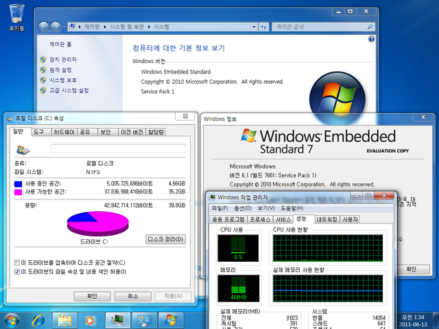
Task: Click the shield icon beside 원격 설정
Action: click(43, 70)
